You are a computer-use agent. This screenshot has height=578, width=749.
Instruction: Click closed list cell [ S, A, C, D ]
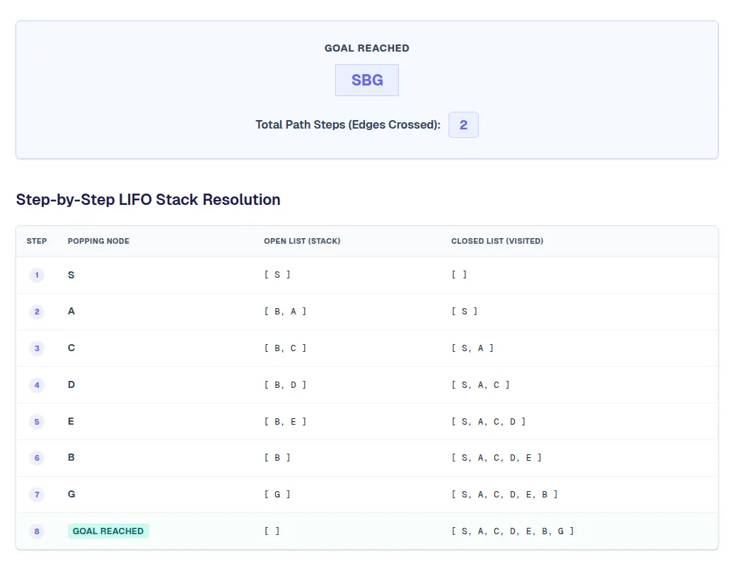[x=489, y=422]
